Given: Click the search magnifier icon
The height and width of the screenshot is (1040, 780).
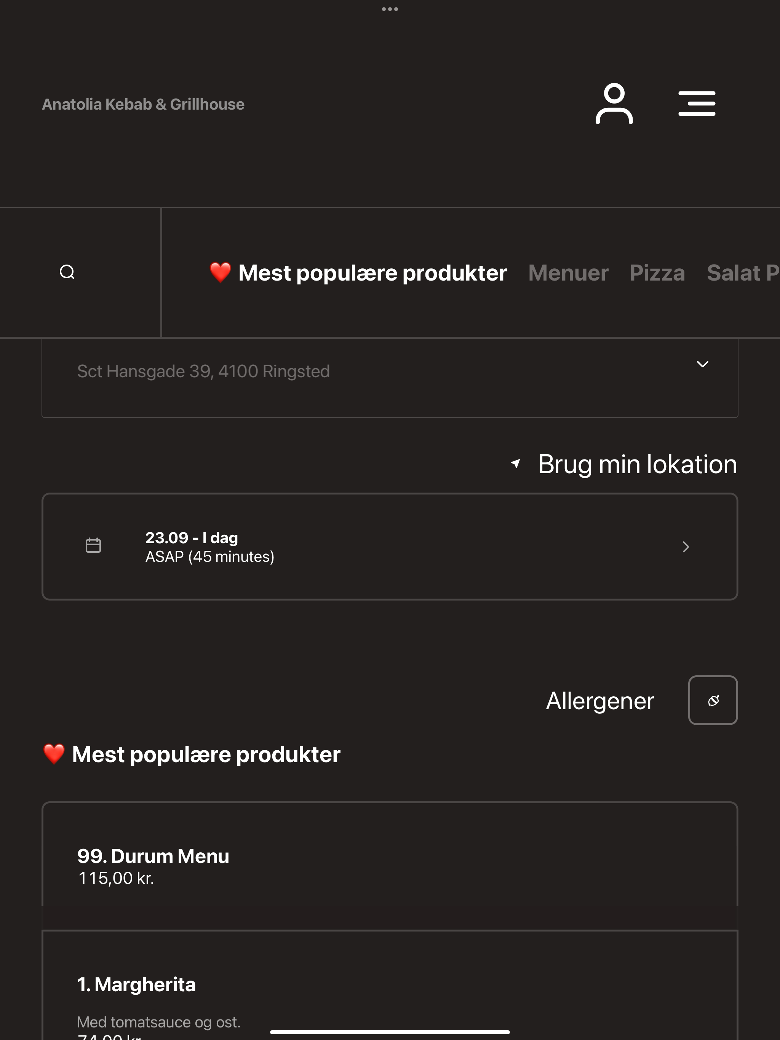Looking at the screenshot, I should coord(67,272).
